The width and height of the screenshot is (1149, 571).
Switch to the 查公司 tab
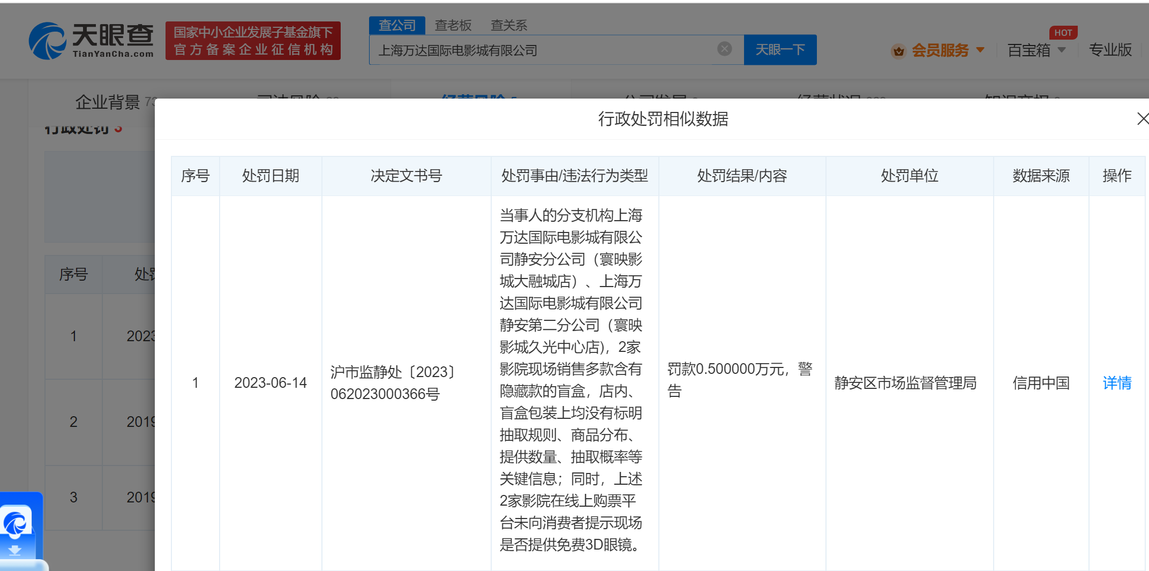(x=396, y=25)
